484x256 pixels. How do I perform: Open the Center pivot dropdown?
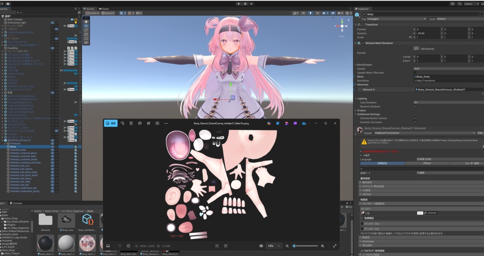point(92,13)
